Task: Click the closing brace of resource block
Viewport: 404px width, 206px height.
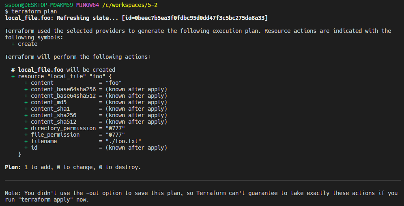Action: 19,154
